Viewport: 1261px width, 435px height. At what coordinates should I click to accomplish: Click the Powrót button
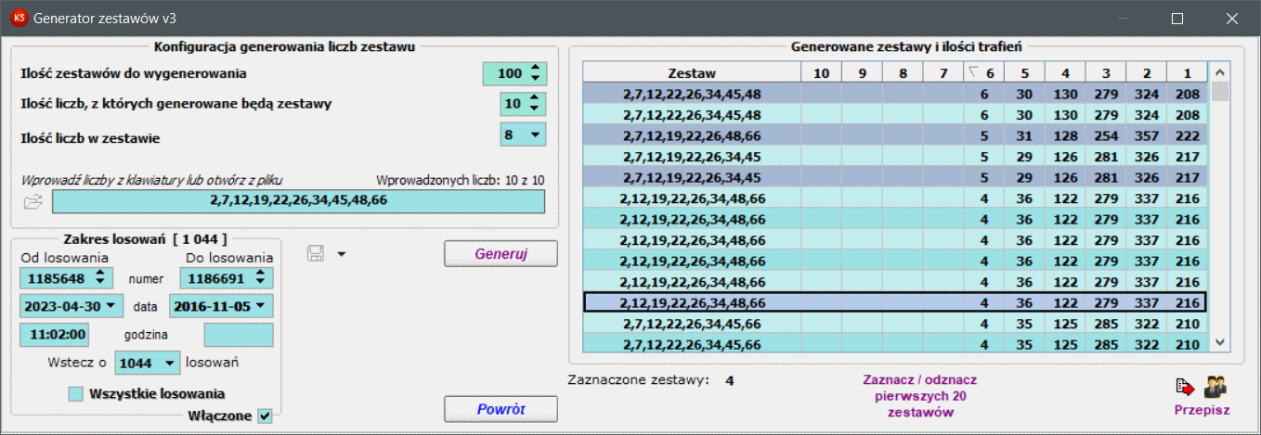[500, 409]
